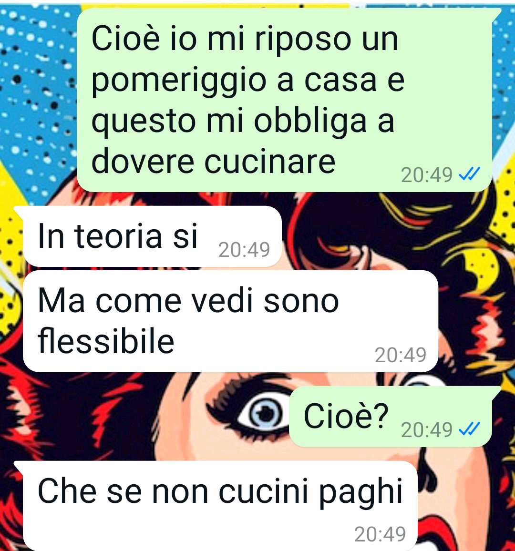
Task: Tap the 'Ma come vedi sono flessibile' bubble
Action: 230,321
